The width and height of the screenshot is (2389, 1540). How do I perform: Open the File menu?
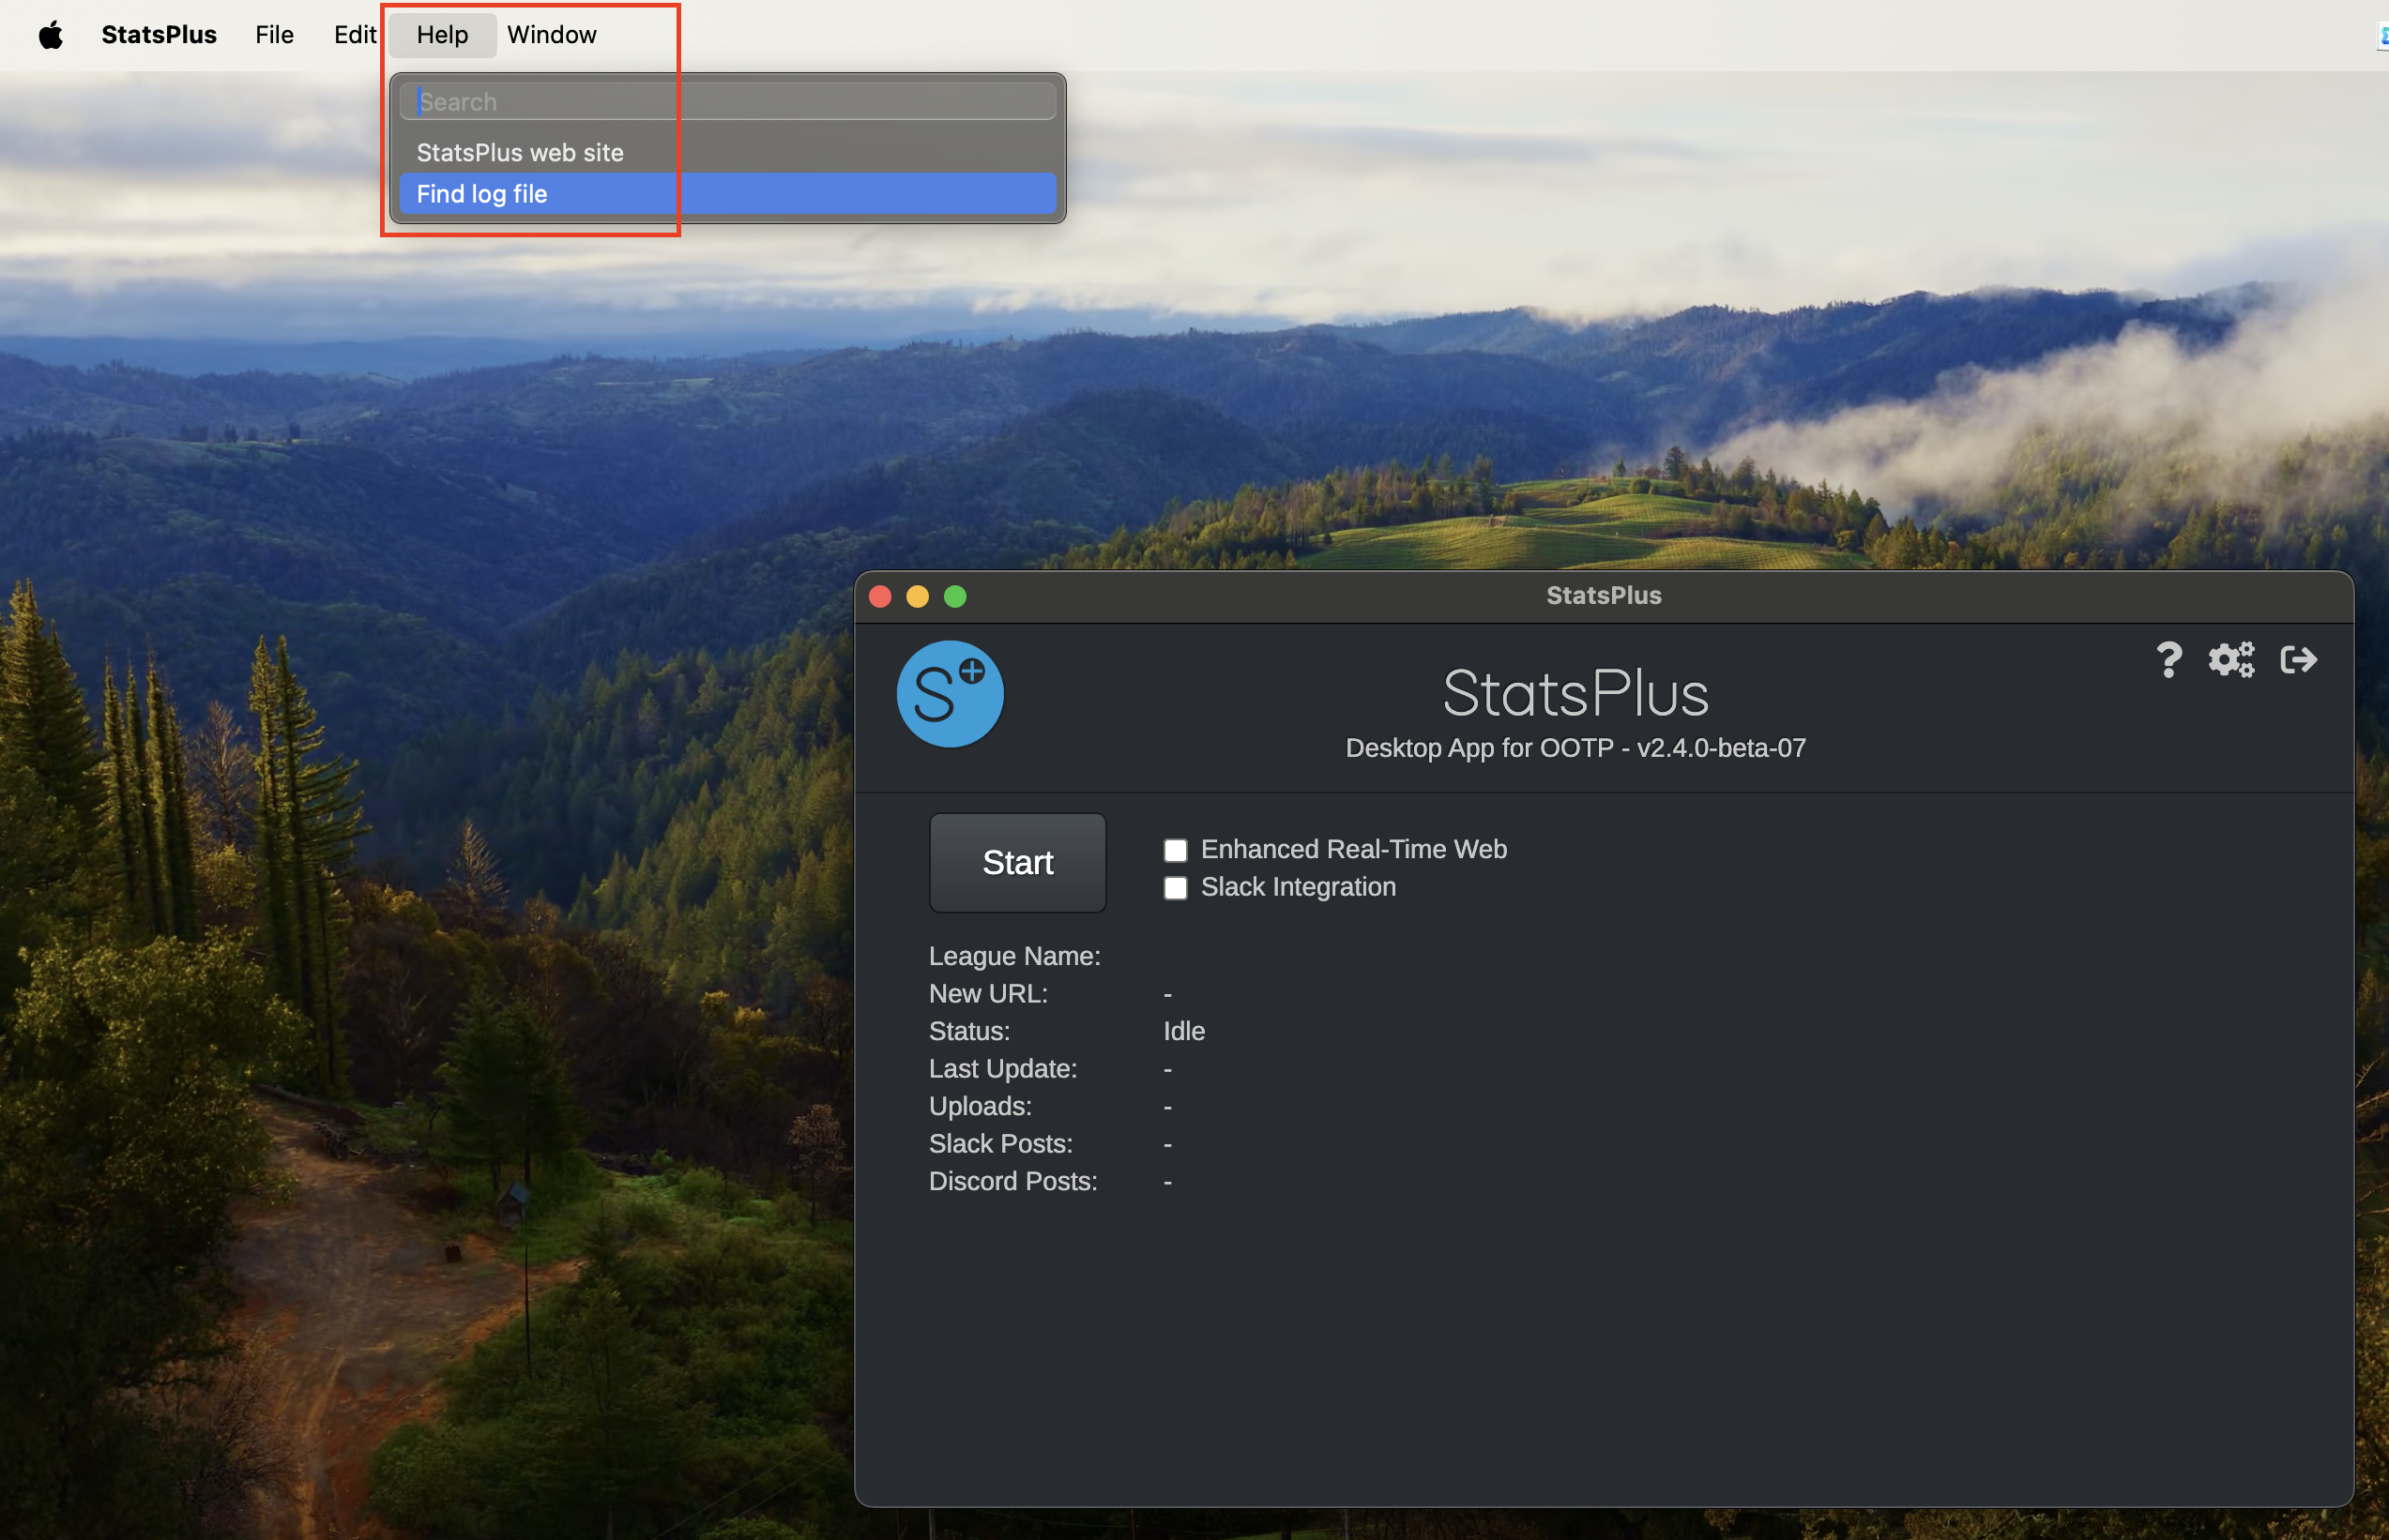click(274, 35)
